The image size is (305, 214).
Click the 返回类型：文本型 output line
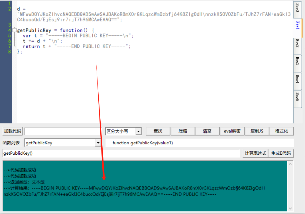[x=24, y=182]
